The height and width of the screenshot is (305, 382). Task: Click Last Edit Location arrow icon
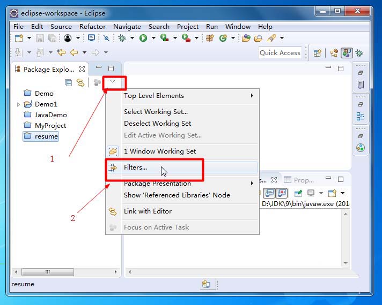tap(61, 52)
